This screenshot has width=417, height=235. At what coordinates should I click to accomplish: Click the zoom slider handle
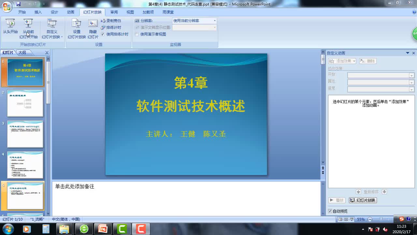pyautogui.click(x=381, y=219)
